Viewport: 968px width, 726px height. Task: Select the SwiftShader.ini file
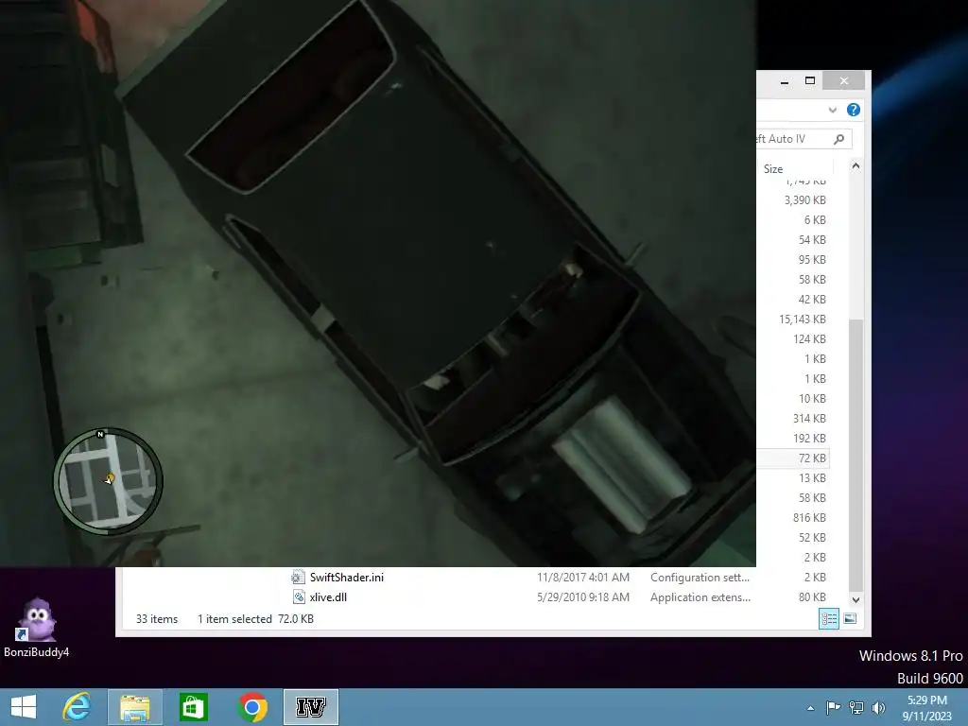(346, 578)
